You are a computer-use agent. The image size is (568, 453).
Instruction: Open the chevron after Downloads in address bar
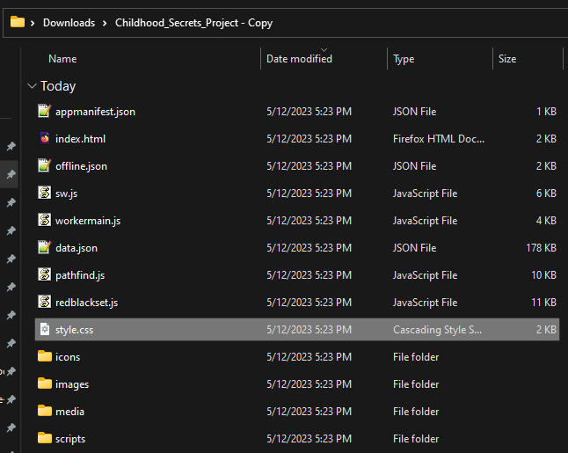pos(105,23)
